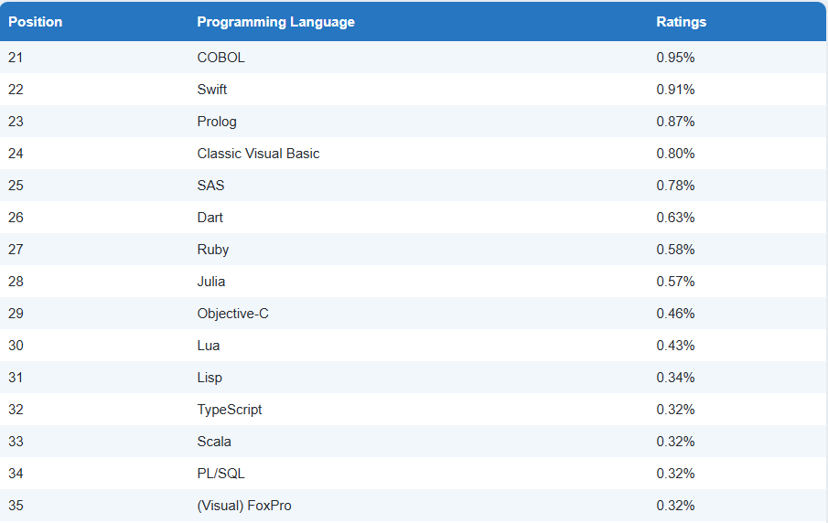Select the Ruby language cell
The image size is (828, 523).
click(x=213, y=250)
